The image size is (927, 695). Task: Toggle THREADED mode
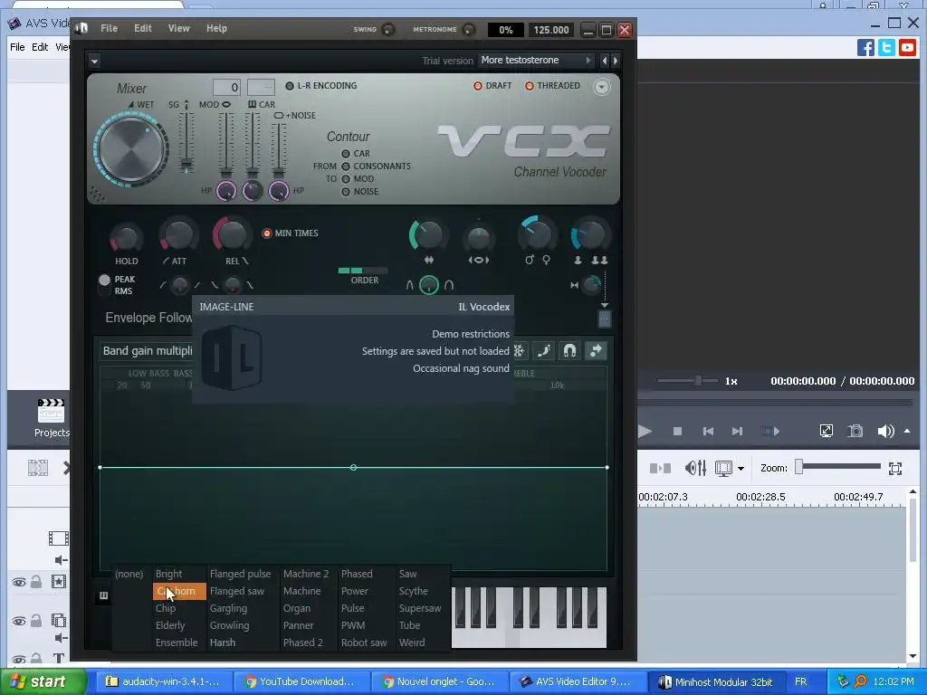552,86
